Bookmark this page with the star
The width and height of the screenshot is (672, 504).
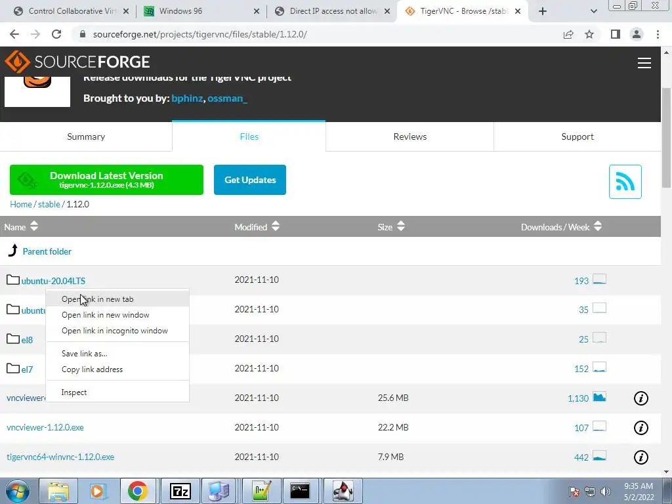589,34
